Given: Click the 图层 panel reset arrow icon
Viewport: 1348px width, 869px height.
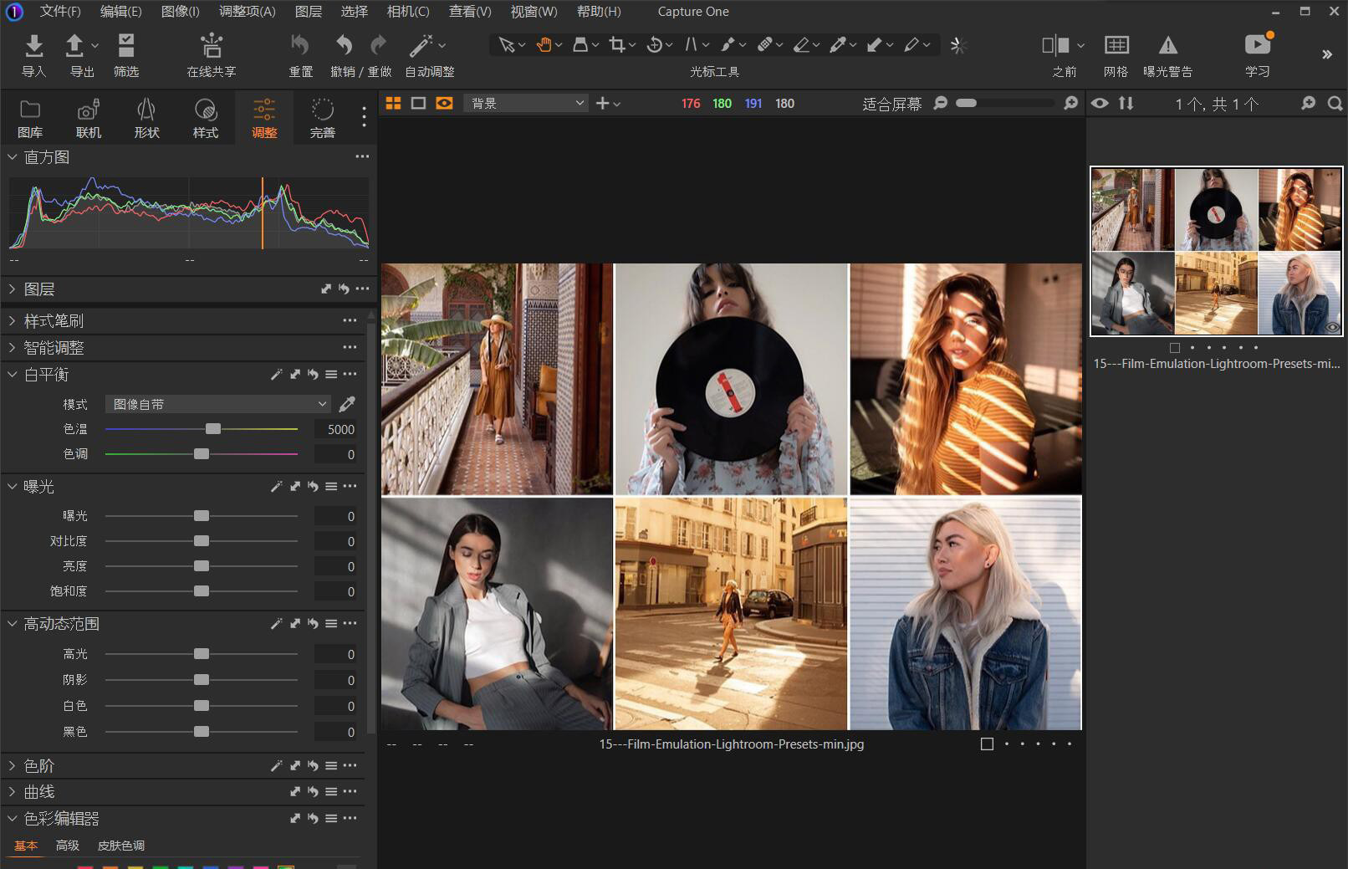Looking at the screenshot, I should pos(344,289).
